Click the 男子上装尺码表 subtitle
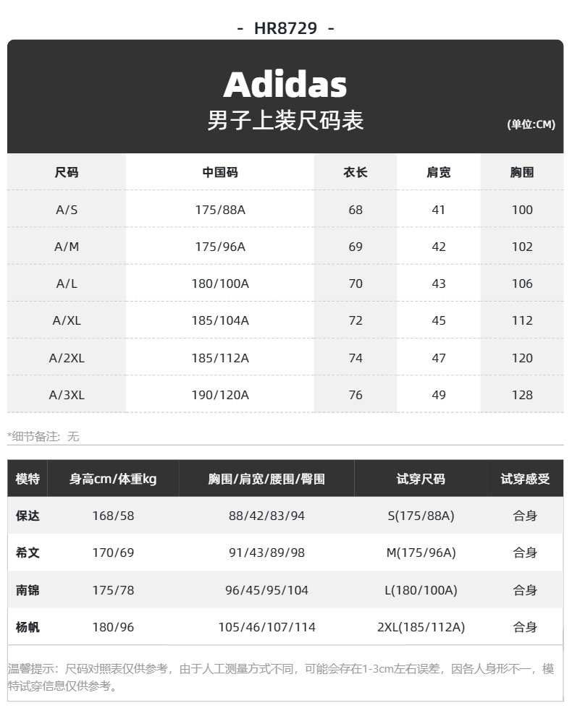The height and width of the screenshot is (716, 572). tap(285, 121)
